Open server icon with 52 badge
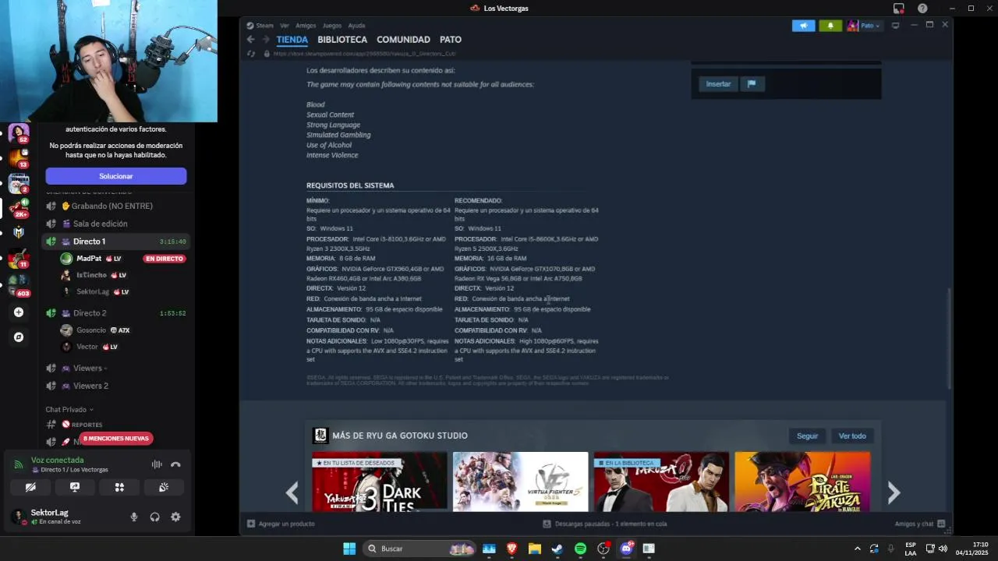 pyautogui.click(x=19, y=133)
